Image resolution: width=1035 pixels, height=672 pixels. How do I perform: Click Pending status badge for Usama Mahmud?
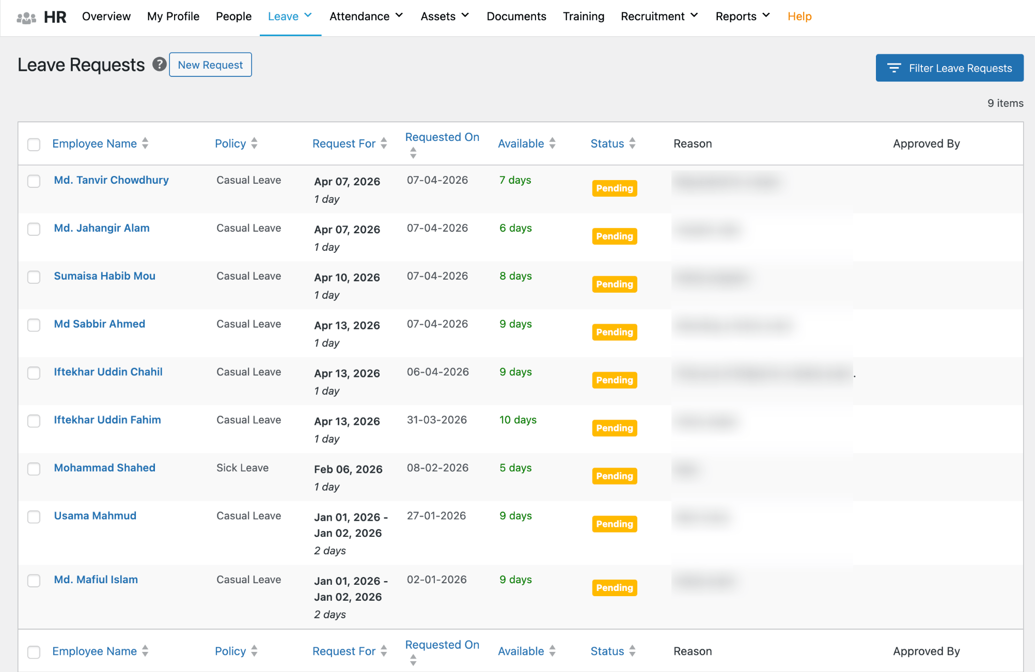pyautogui.click(x=614, y=524)
